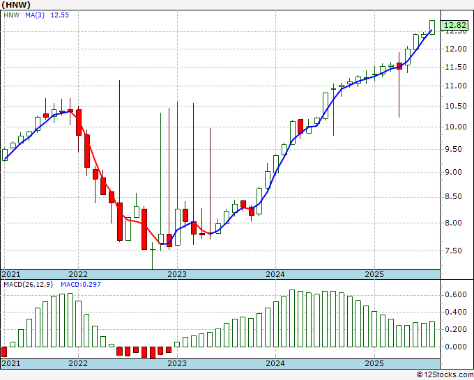Click the 0.200 MACD axis label

tap(456, 329)
